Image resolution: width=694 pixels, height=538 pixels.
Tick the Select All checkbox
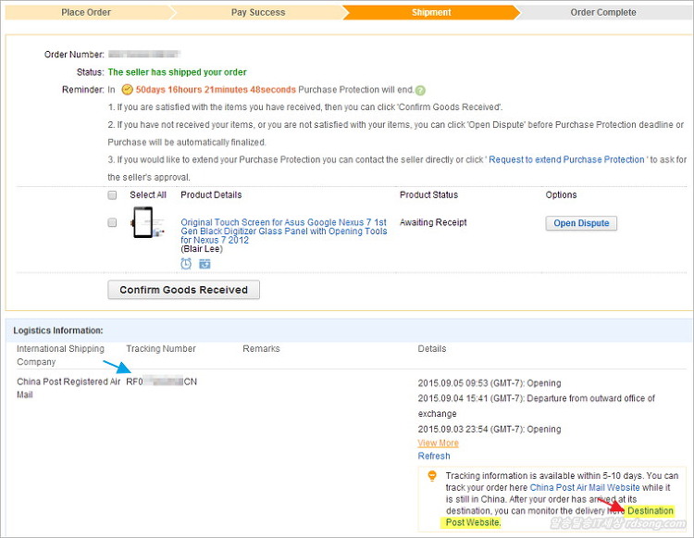click(x=112, y=195)
